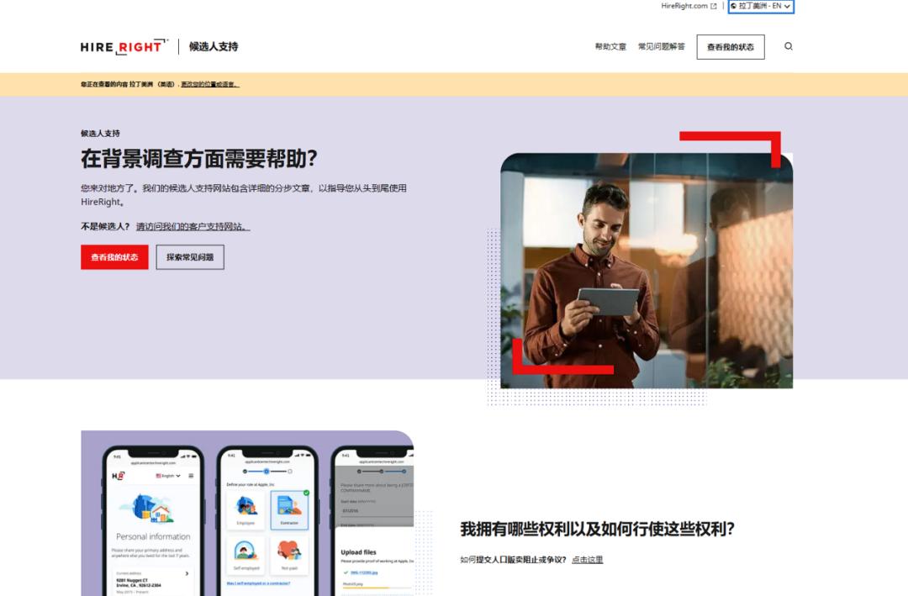This screenshot has width=908, height=596.
Task: Open the 帮助文章 menu item
Action: point(610,47)
